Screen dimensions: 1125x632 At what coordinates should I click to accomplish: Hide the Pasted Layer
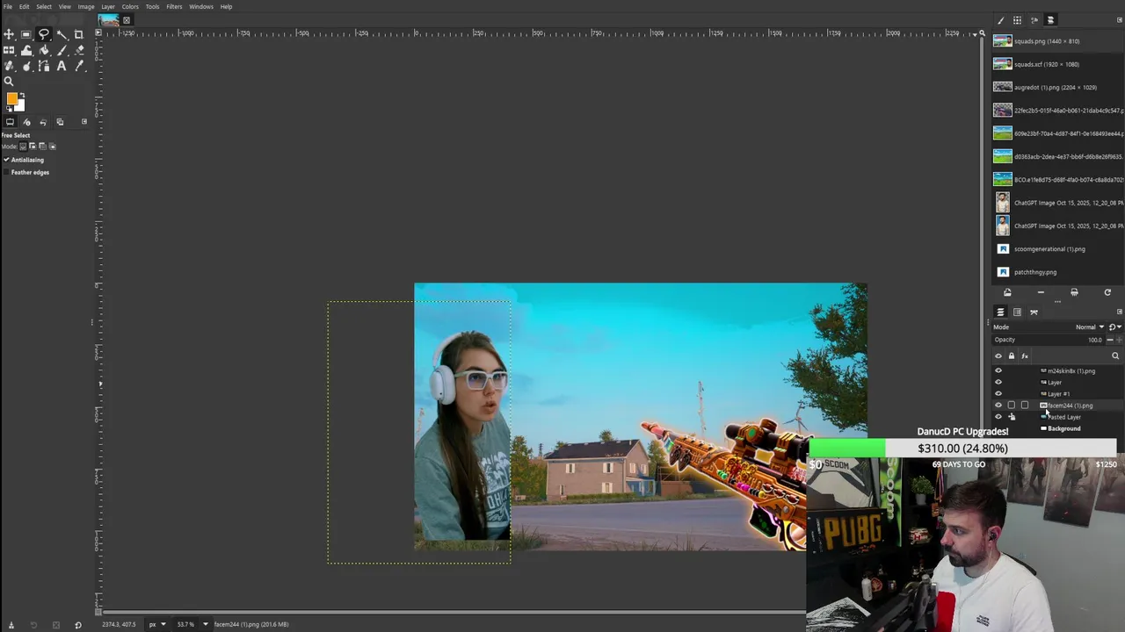998,417
